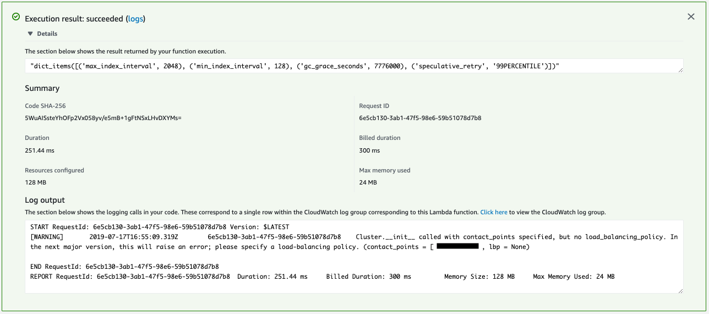Image resolution: width=709 pixels, height=314 pixels.
Task: Click the log output box resize handle
Action: pyautogui.click(x=680, y=290)
